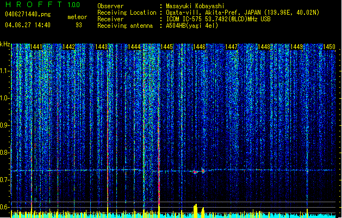Click the red meteor echo blob before 1446
Screen dimensions: 342x218
pyautogui.click(x=195, y=172)
